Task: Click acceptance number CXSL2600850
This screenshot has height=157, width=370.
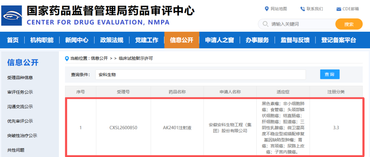Action: 123,128
